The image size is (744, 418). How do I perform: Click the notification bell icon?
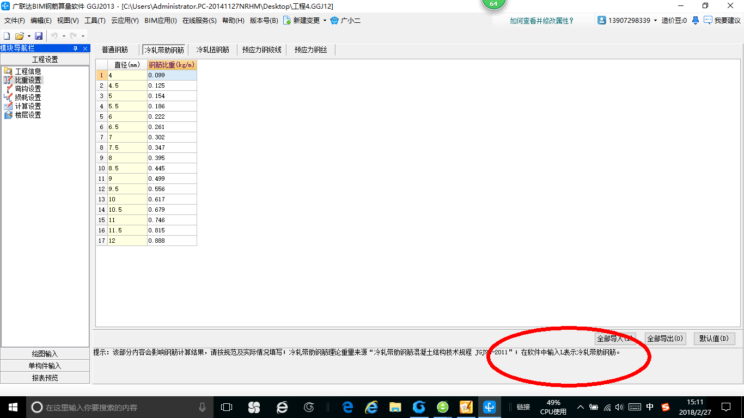[696, 20]
